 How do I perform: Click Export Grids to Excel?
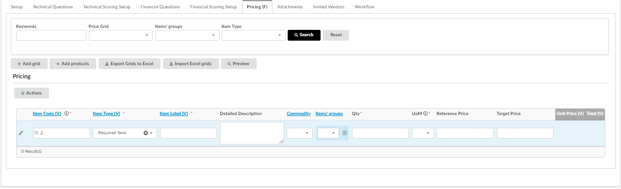(x=130, y=64)
